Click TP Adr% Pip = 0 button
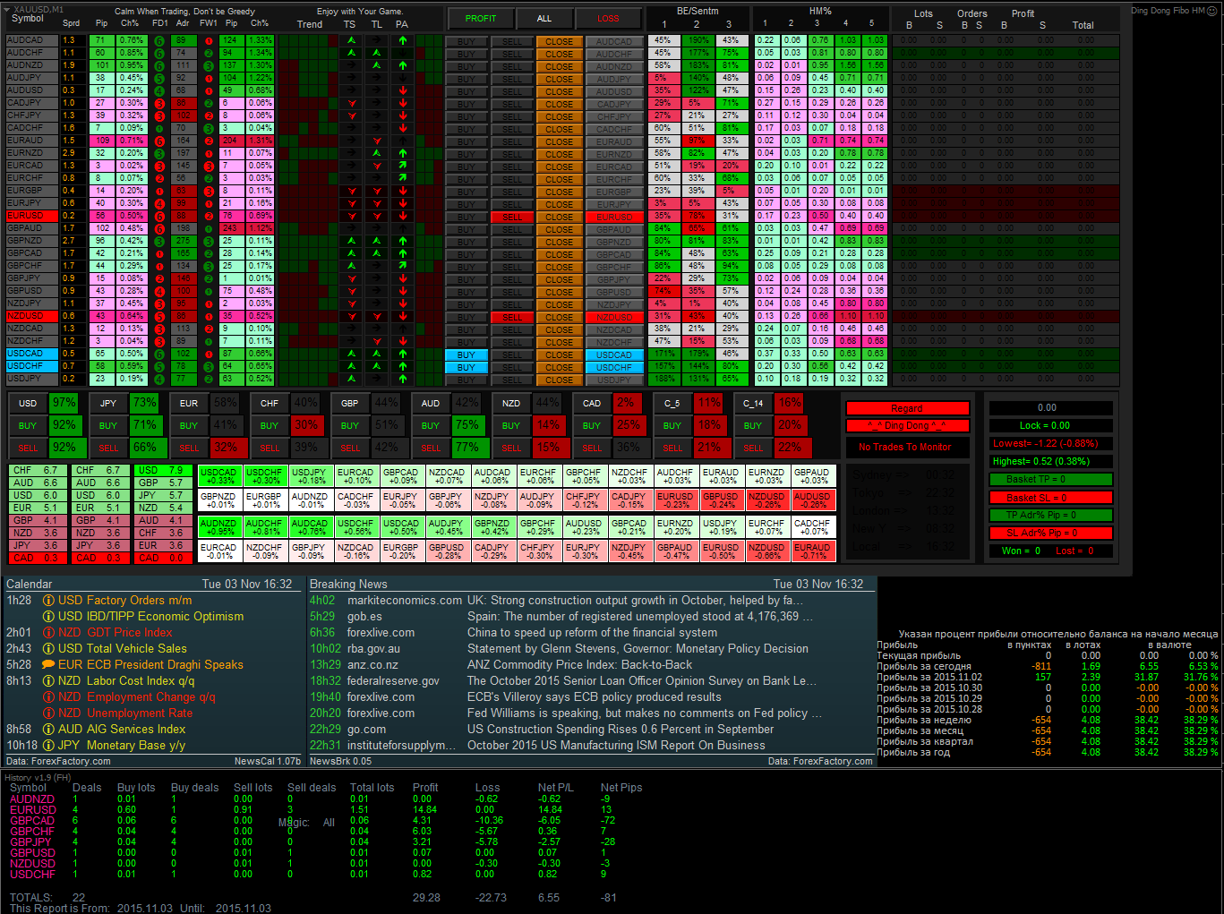This screenshot has width=1224, height=914. point(1050,515)
